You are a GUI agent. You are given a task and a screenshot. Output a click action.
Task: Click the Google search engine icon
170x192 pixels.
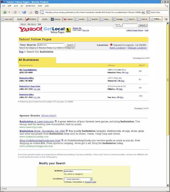(x=149, y=12)
